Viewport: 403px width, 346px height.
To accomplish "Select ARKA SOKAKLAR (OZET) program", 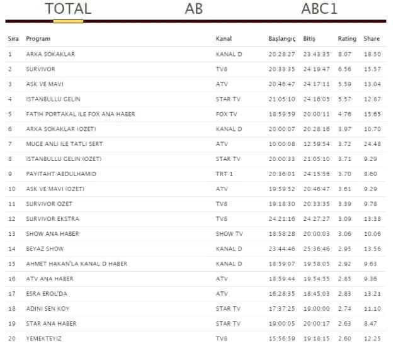I will pyautogui.click(x=61, y=129).
